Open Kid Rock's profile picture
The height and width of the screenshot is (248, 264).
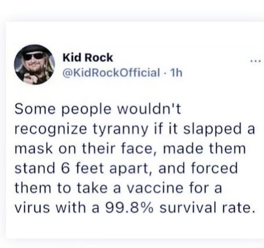[34, 65]
